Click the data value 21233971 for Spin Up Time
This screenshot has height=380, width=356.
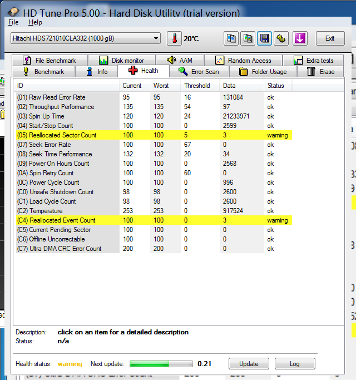click(236, 116)
